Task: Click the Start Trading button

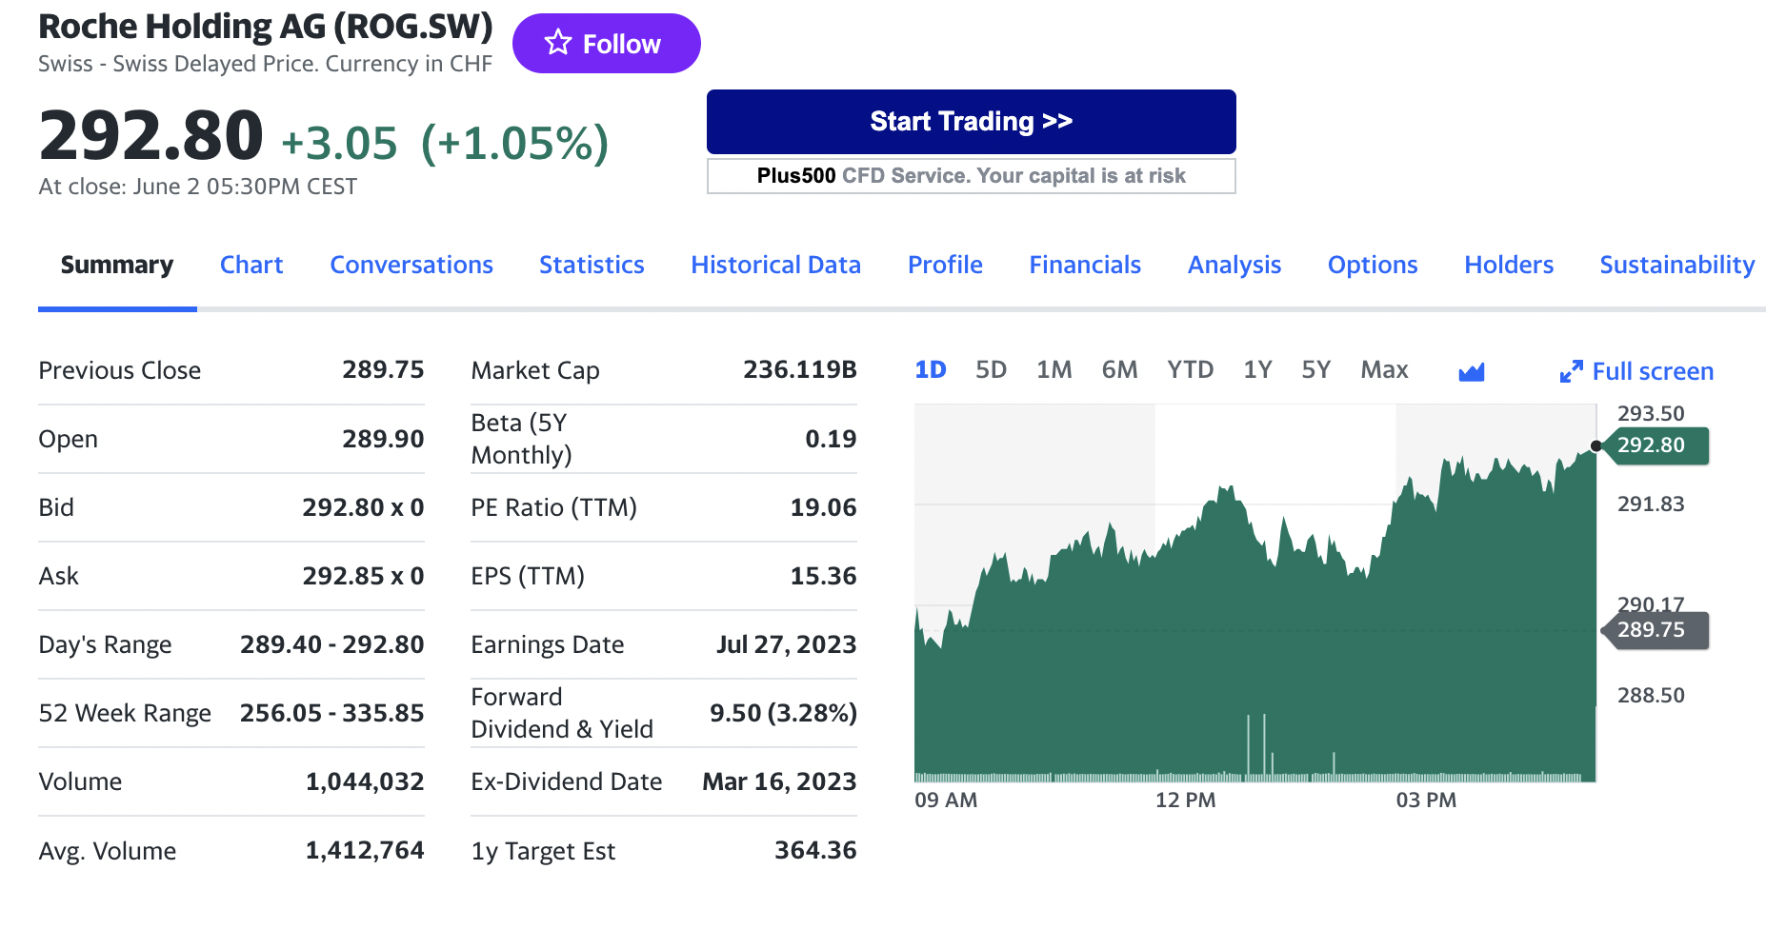Action: [x=971, y=122]
